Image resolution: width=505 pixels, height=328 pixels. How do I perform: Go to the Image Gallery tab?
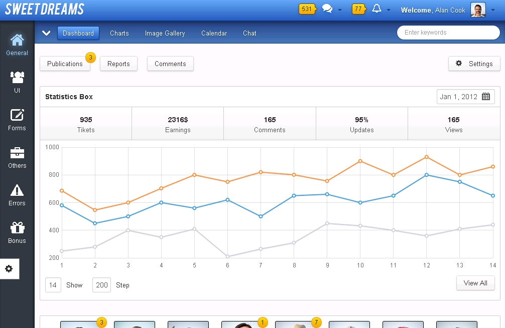(x=165, y=33)
